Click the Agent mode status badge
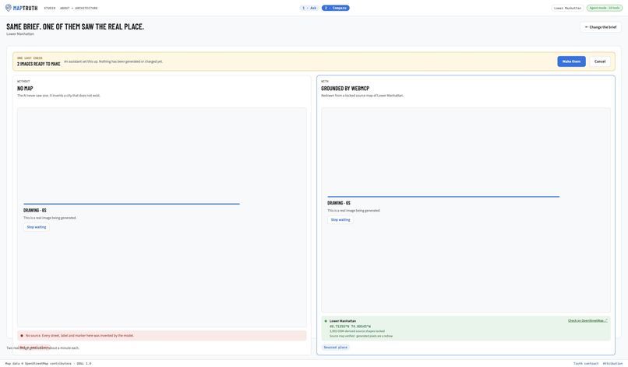 click(605, 8)
